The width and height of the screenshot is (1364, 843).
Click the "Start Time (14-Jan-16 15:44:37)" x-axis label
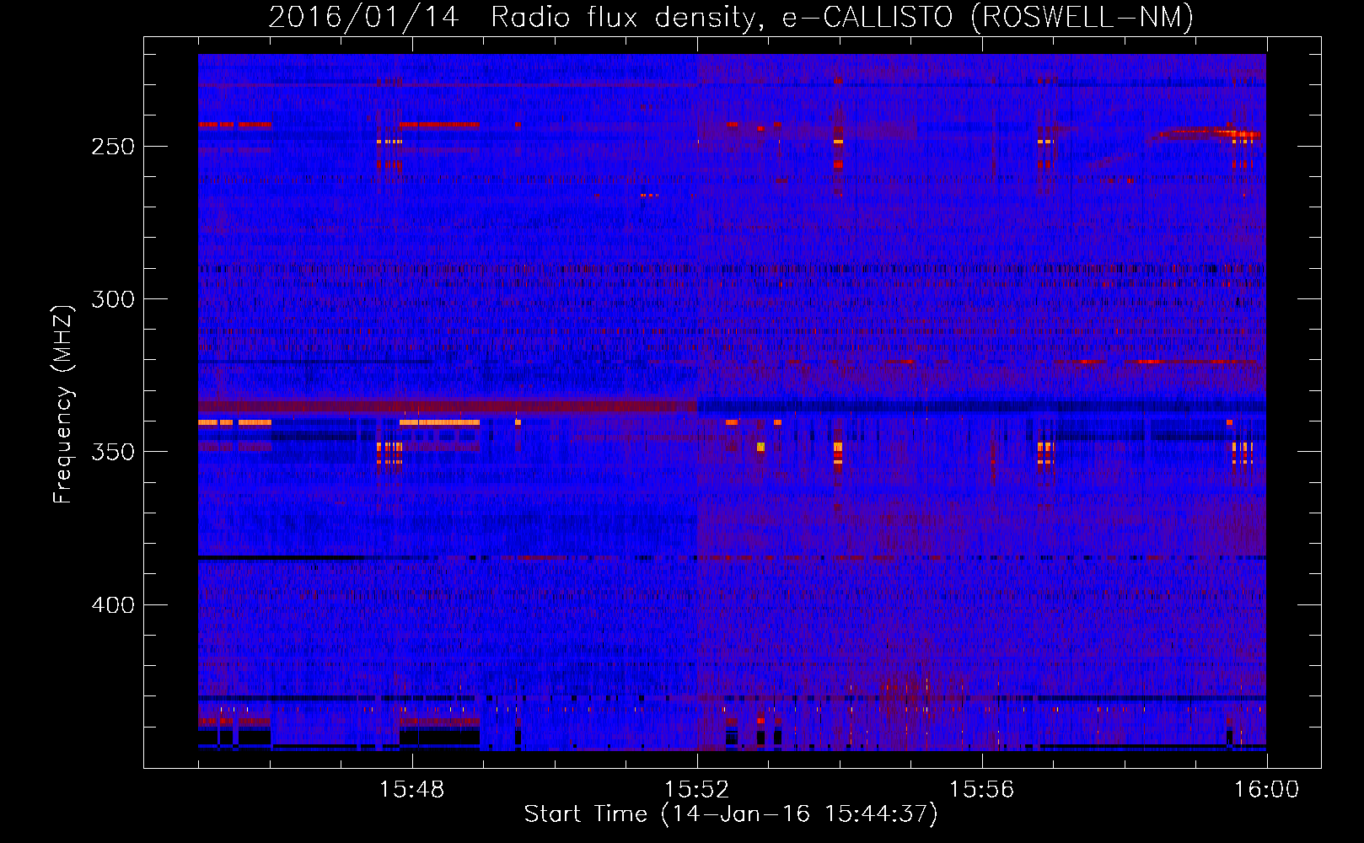(731, 814)
